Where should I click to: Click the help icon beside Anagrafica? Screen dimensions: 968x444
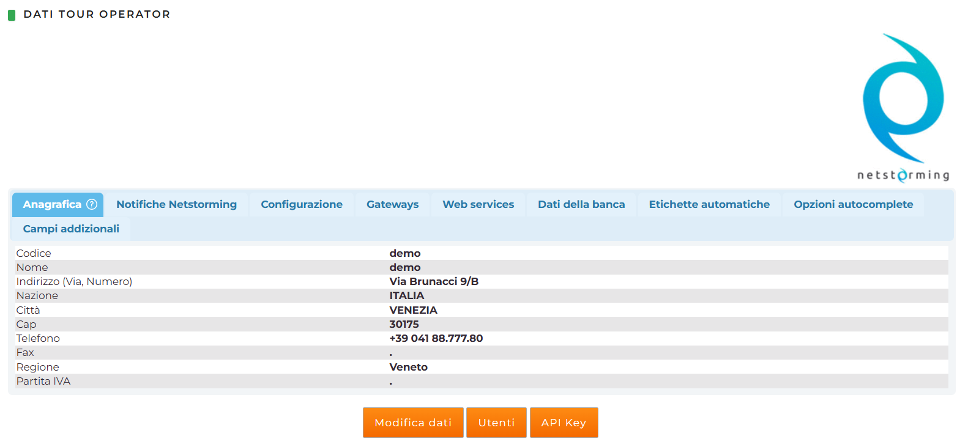(92, 204)
